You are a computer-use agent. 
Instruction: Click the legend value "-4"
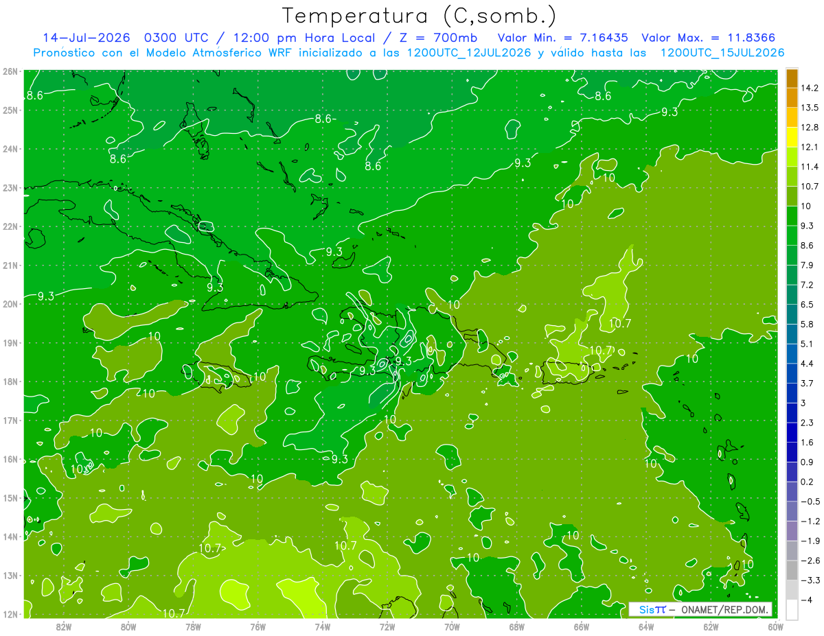806,600
